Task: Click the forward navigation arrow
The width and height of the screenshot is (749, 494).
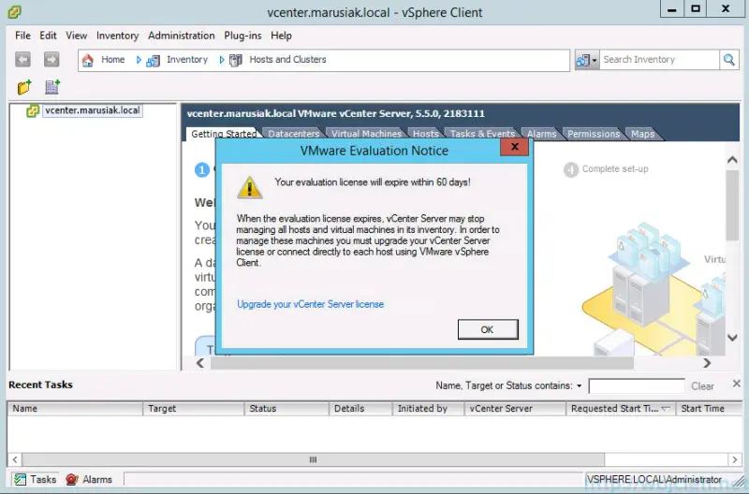Action: [51, 60]
